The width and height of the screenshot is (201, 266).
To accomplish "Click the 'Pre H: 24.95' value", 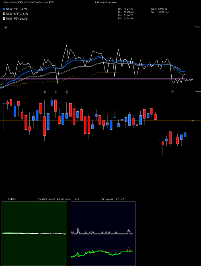I will pyautogui.click(x=125, y=12).
